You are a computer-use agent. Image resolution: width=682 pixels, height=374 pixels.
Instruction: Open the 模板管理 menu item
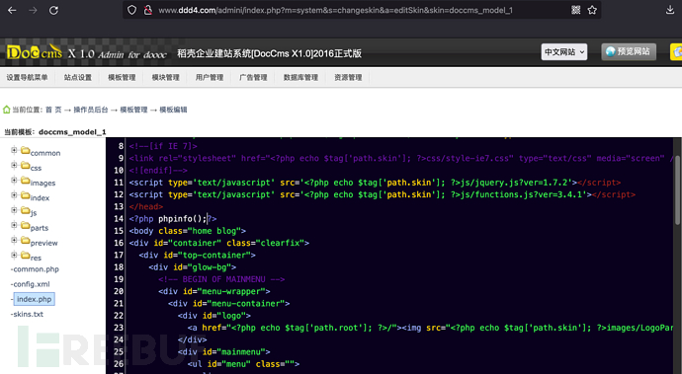pos(122,77)
